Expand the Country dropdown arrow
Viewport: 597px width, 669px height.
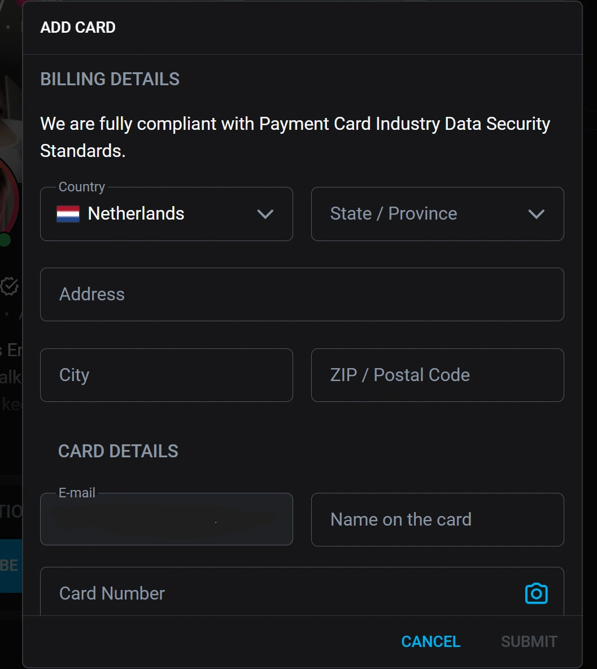click(x=265, y=214)
